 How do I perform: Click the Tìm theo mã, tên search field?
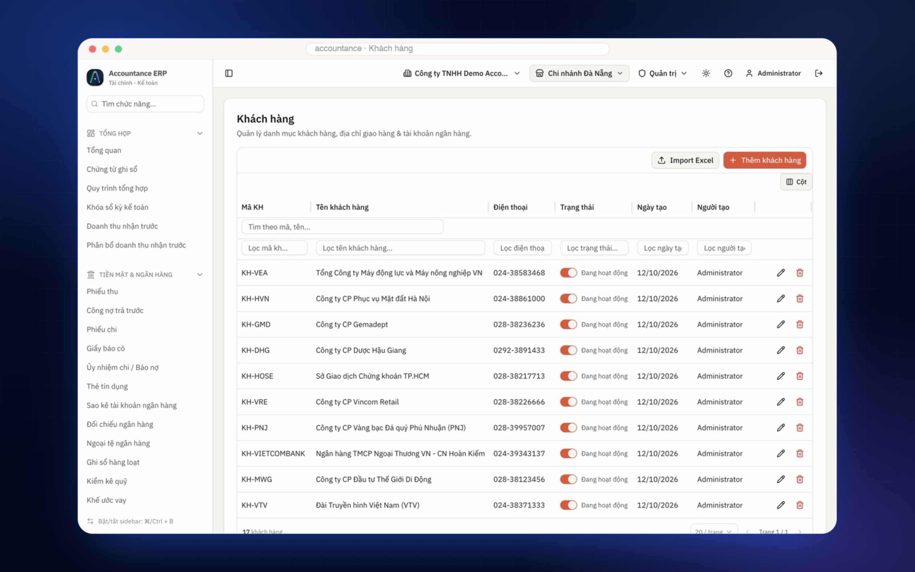click(x=342, y=227)
